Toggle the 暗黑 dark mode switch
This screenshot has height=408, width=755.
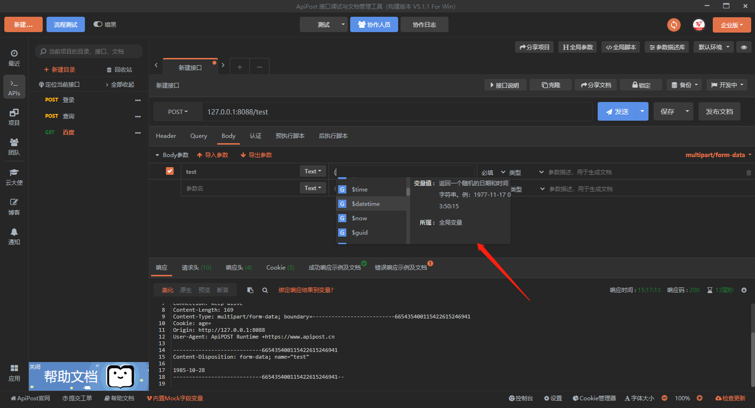coord(98,24)
